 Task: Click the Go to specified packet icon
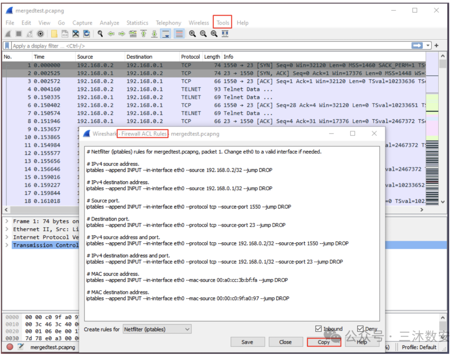point(133,34)
